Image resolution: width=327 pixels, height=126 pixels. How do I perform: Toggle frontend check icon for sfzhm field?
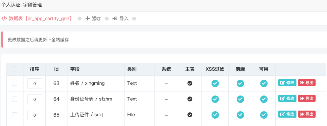click(240, 99)
